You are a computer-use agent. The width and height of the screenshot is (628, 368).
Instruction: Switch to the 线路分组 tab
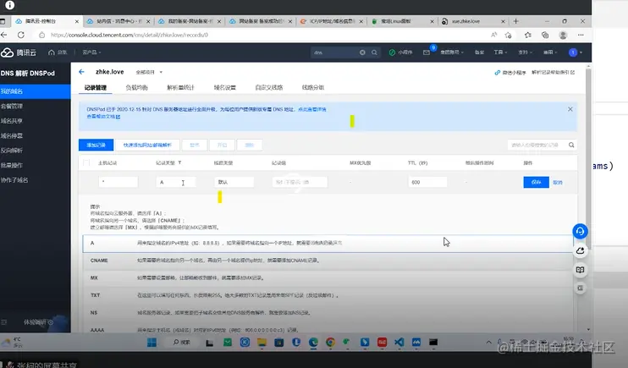(313, 87)
